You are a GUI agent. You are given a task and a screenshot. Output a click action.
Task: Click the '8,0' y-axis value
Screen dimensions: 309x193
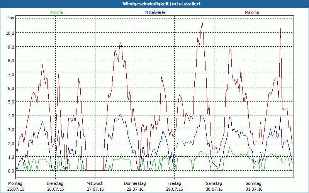pyautogui.click(x=11, y=61)
